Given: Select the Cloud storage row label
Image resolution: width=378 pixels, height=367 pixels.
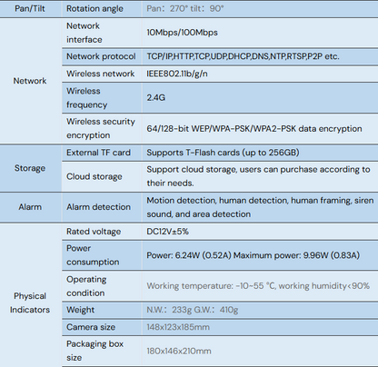Looking at the screenshot, I should coord(94,176).
